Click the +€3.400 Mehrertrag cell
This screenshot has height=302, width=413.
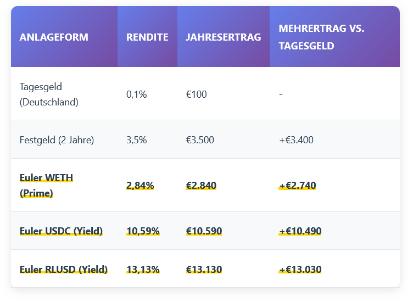point(296,140)
